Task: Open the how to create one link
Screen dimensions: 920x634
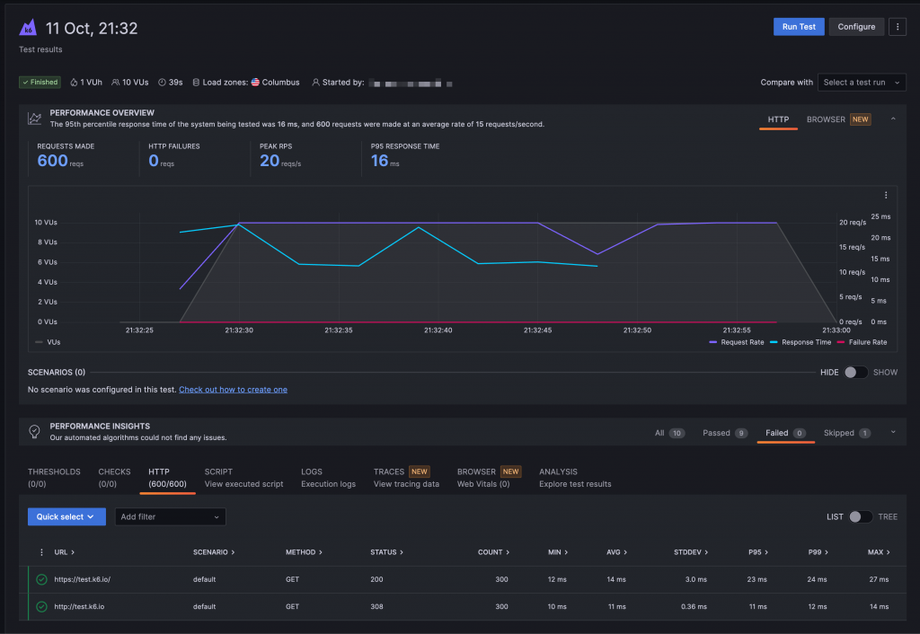Action: click(x=233, y=390)
